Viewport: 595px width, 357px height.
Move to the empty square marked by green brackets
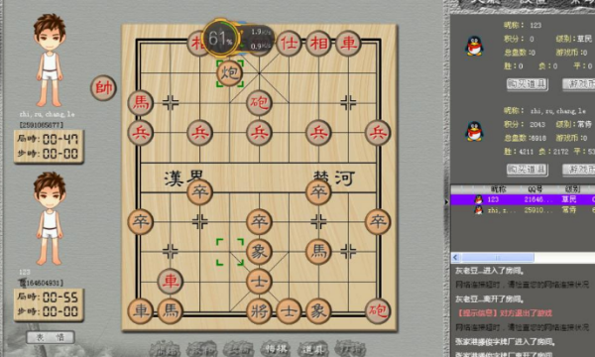coord(230,252)
